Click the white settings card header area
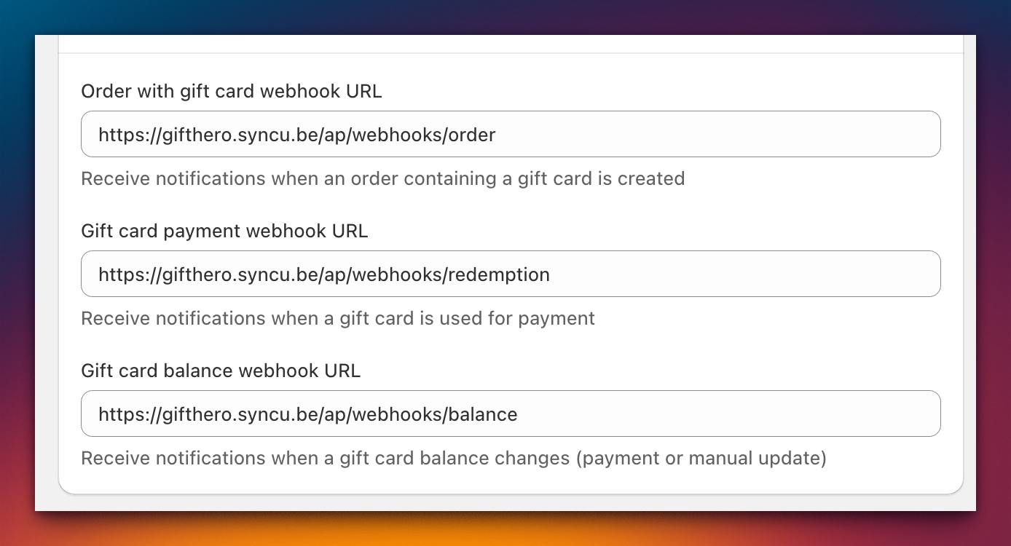 click(510, 44)
